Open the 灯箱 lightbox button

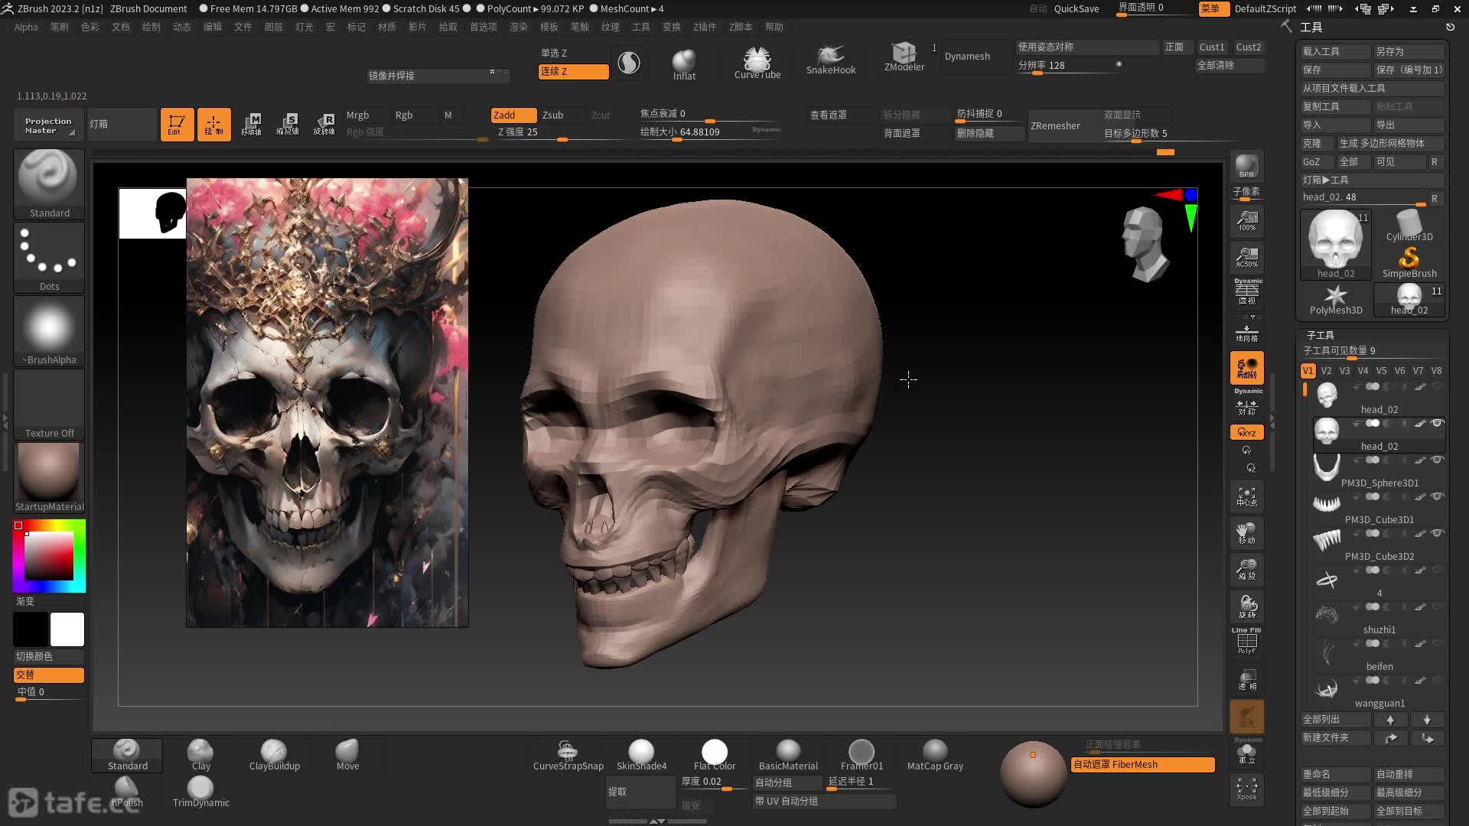point(122,124)
